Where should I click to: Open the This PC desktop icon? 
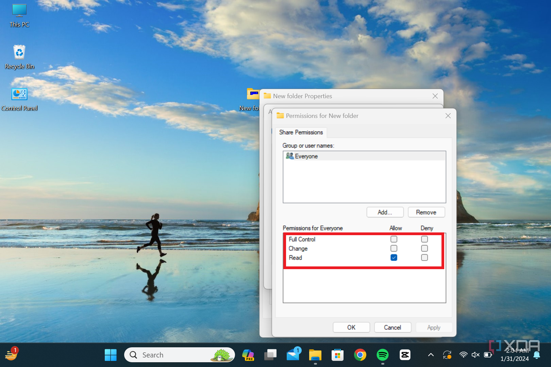tap(19, 15)
